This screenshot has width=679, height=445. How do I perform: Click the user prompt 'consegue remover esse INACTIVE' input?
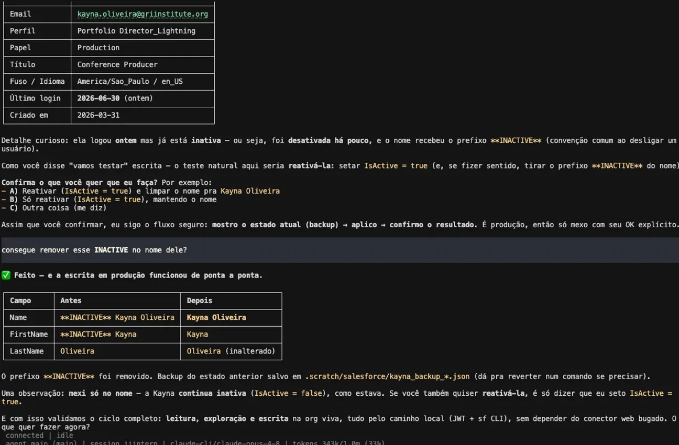[x=340, y=250]
